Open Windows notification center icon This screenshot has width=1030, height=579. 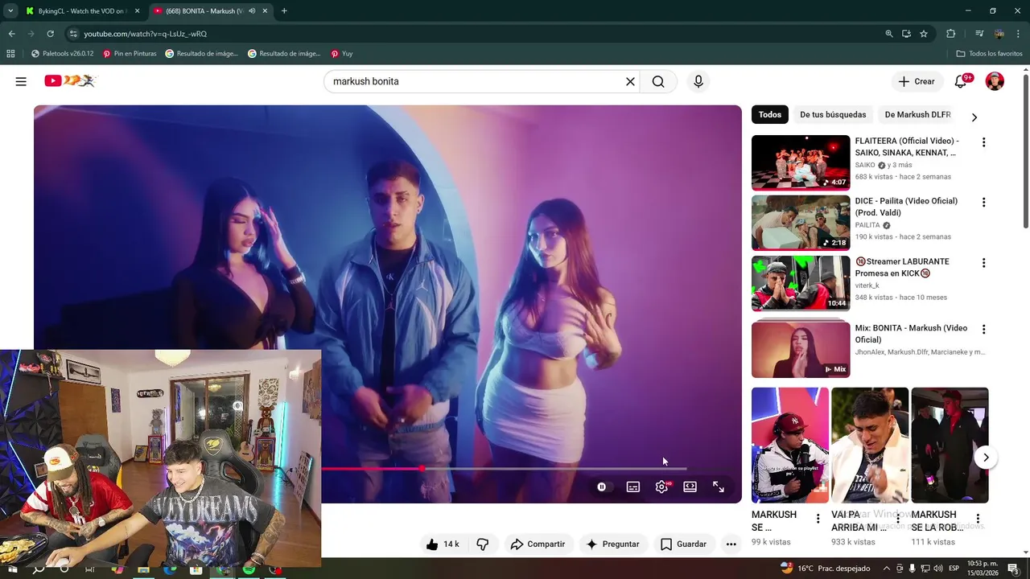tap(1013, 569)
